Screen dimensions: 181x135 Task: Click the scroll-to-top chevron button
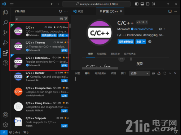coord(122,59)
